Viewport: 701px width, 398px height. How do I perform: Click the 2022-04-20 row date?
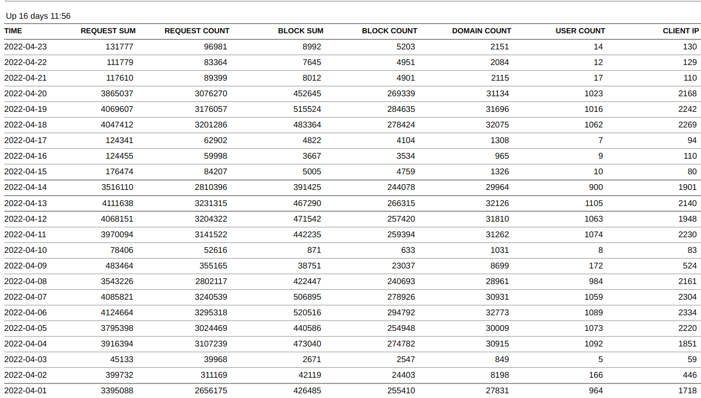pos(26,94)
